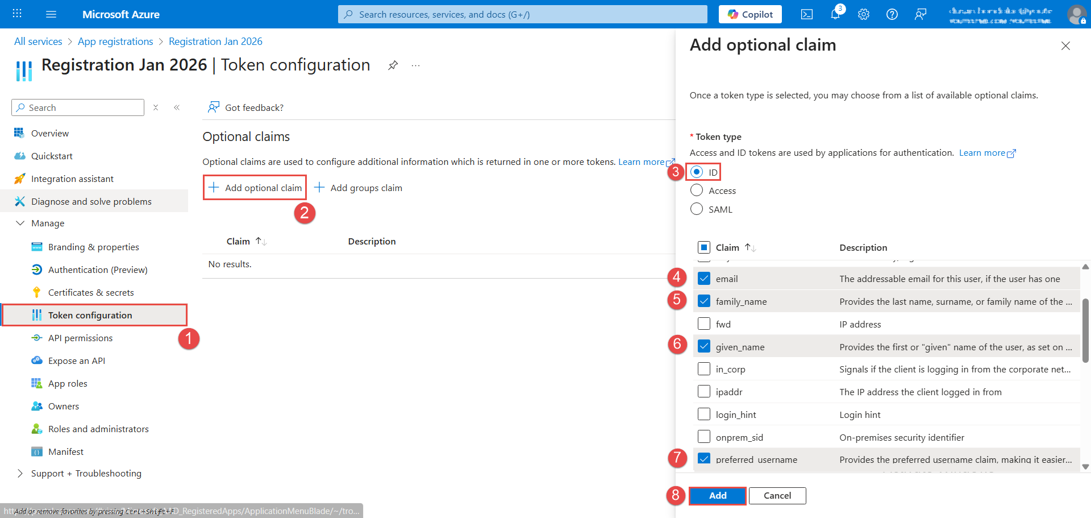Open API permissions in the sidebar

click(x=80, y=338)
